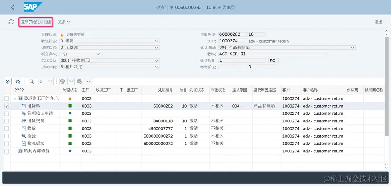Uncheck the 退货单 row checkbox
This screenshot has width=391, height=186.
pyautogui.click(x=7, y=106)
